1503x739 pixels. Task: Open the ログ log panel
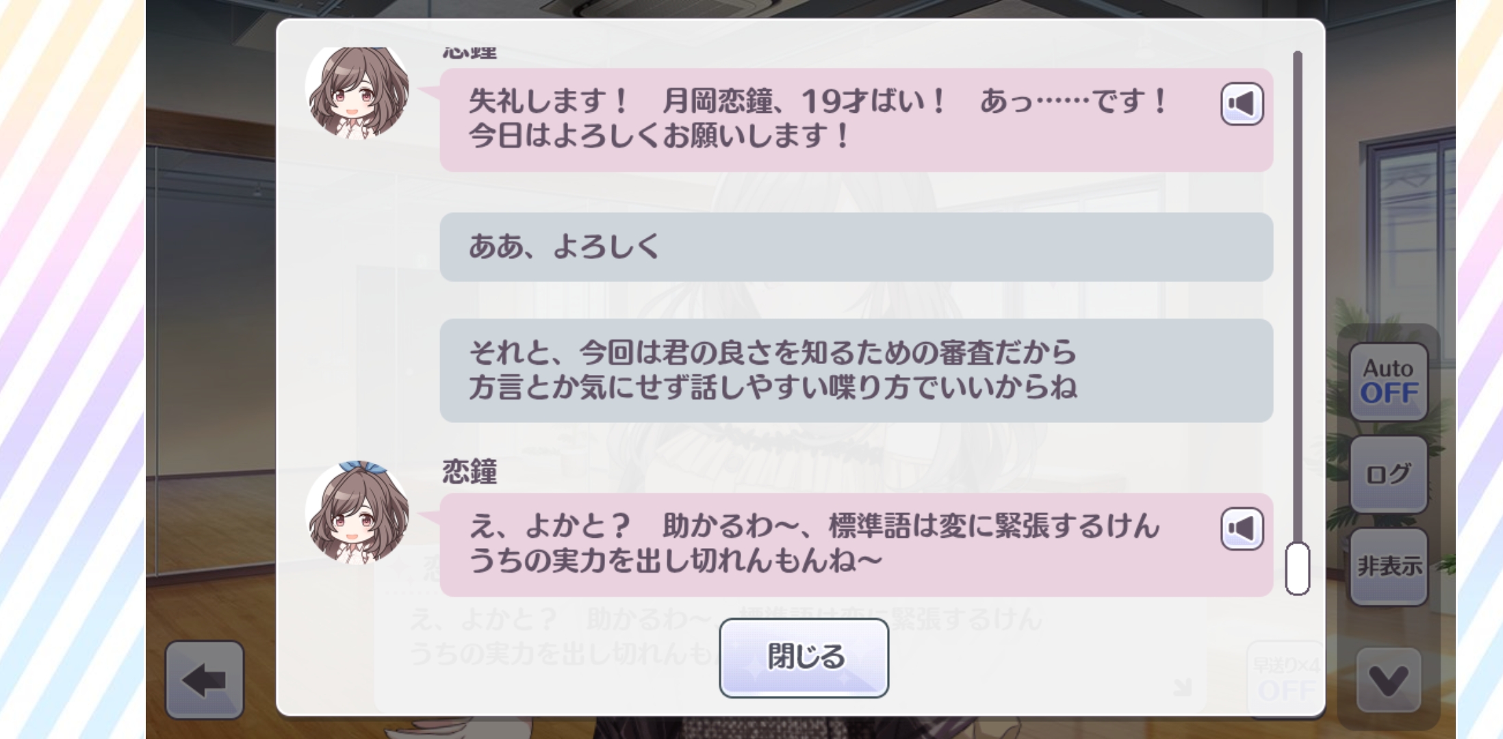[x=1389, y=474]
